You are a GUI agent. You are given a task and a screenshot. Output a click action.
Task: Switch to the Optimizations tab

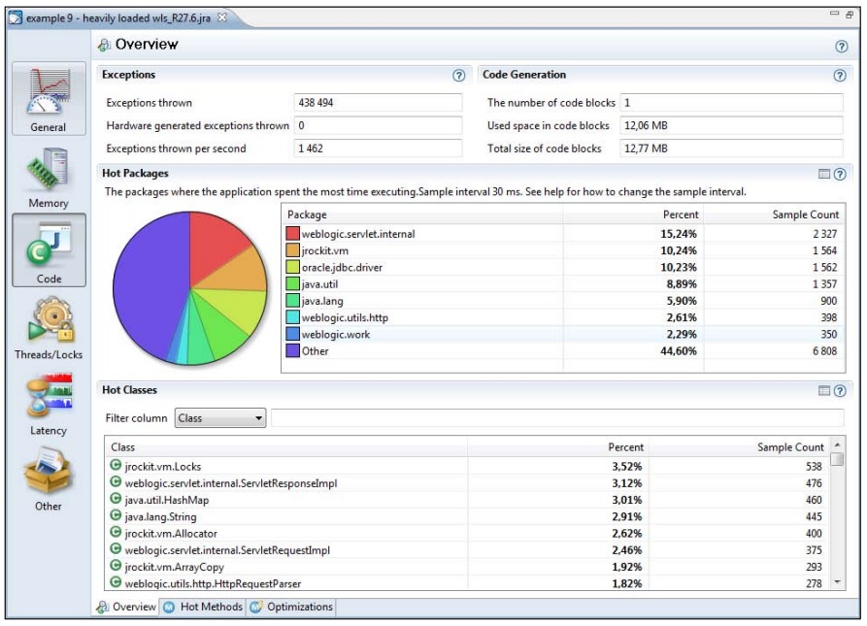point(292,608)
